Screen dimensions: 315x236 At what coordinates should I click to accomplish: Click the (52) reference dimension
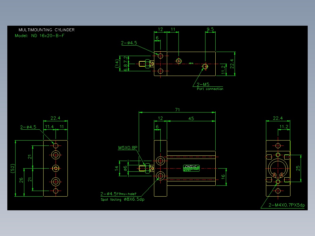pos(13,168)
